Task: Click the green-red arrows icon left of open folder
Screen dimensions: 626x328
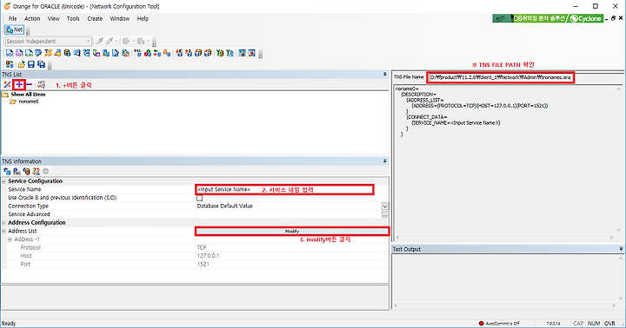Action: pos(10,64)
